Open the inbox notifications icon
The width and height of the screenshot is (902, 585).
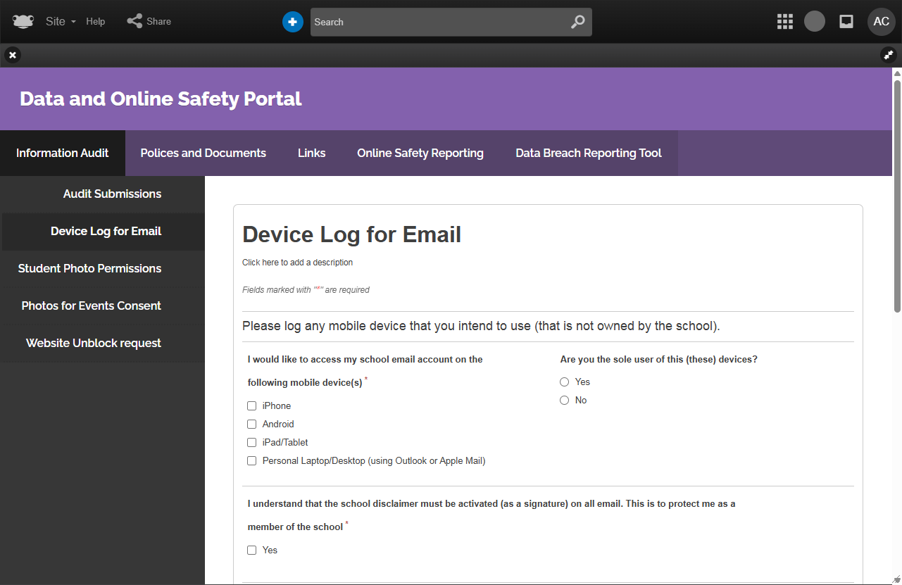846,22
